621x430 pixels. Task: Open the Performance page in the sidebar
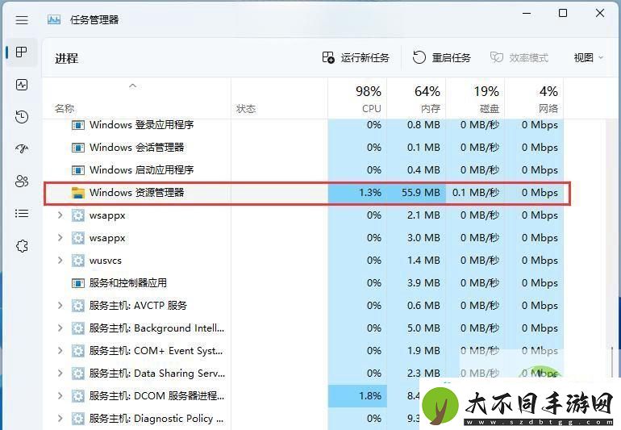(22, 85)
